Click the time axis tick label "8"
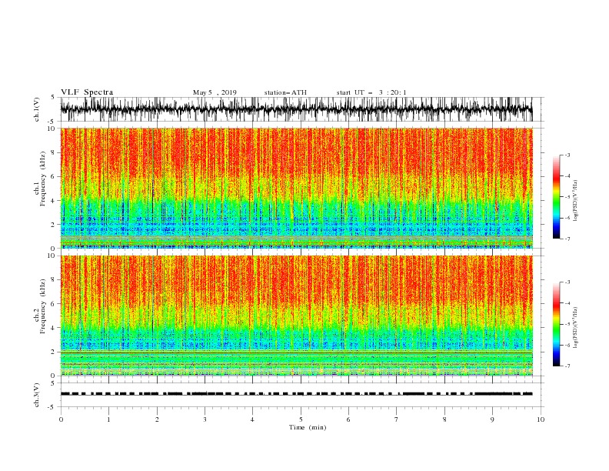This screenshot has width=609, height=471. 444,419
